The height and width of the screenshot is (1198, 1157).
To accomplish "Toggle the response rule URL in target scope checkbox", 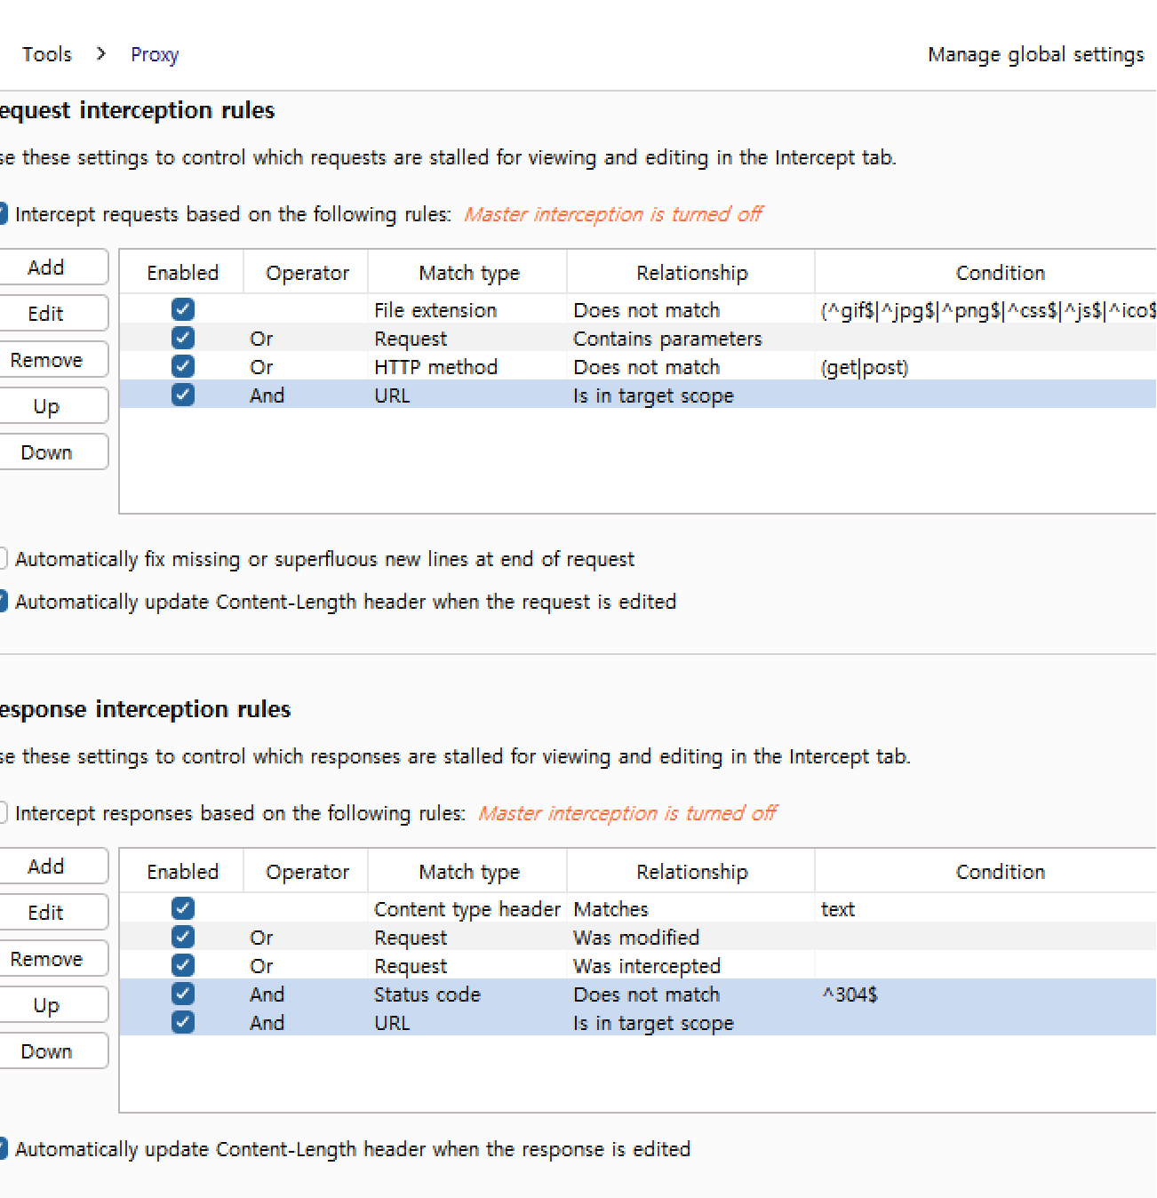I will 183,1023.
